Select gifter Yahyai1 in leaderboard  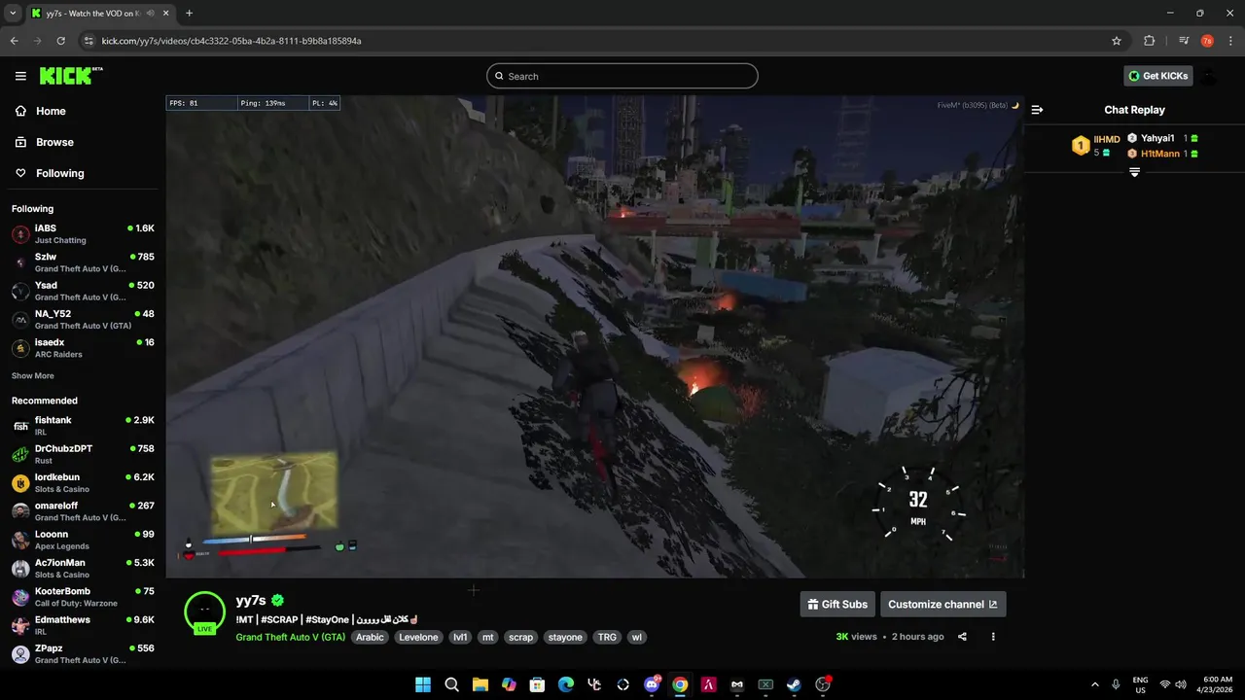point(1163,138)
